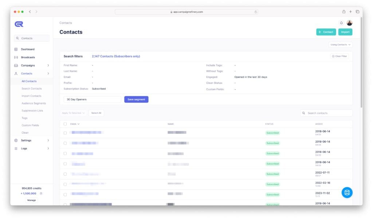Viewport: 373px width, 219px height.
Task: Check the third contact row checkbox
Action: tap(65, 153)
